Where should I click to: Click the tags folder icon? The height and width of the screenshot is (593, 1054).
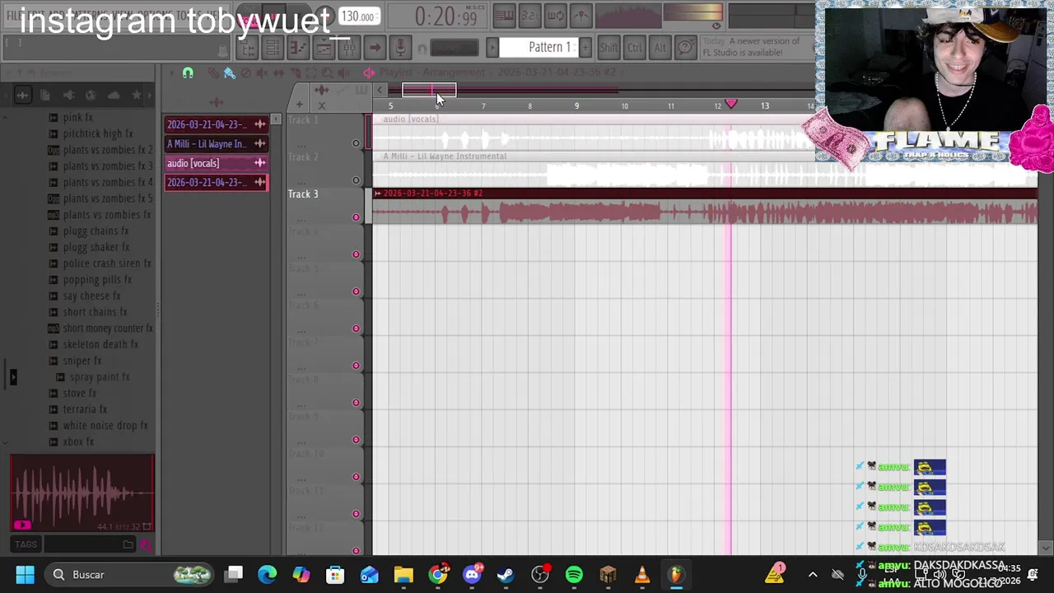[128, 544]
